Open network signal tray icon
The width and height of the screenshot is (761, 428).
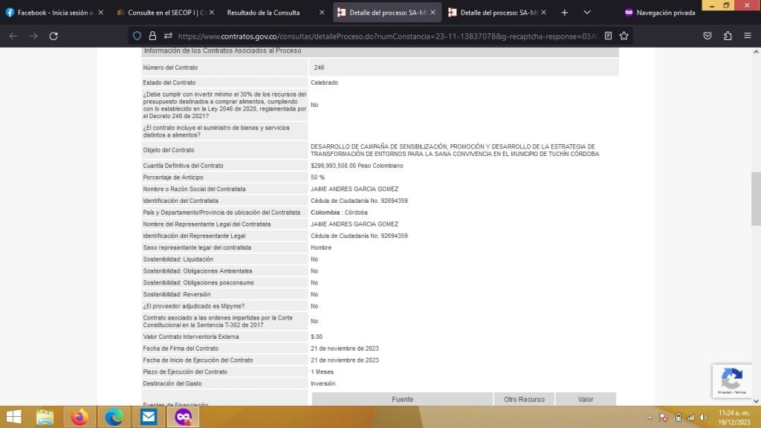(x=690, y=418)
